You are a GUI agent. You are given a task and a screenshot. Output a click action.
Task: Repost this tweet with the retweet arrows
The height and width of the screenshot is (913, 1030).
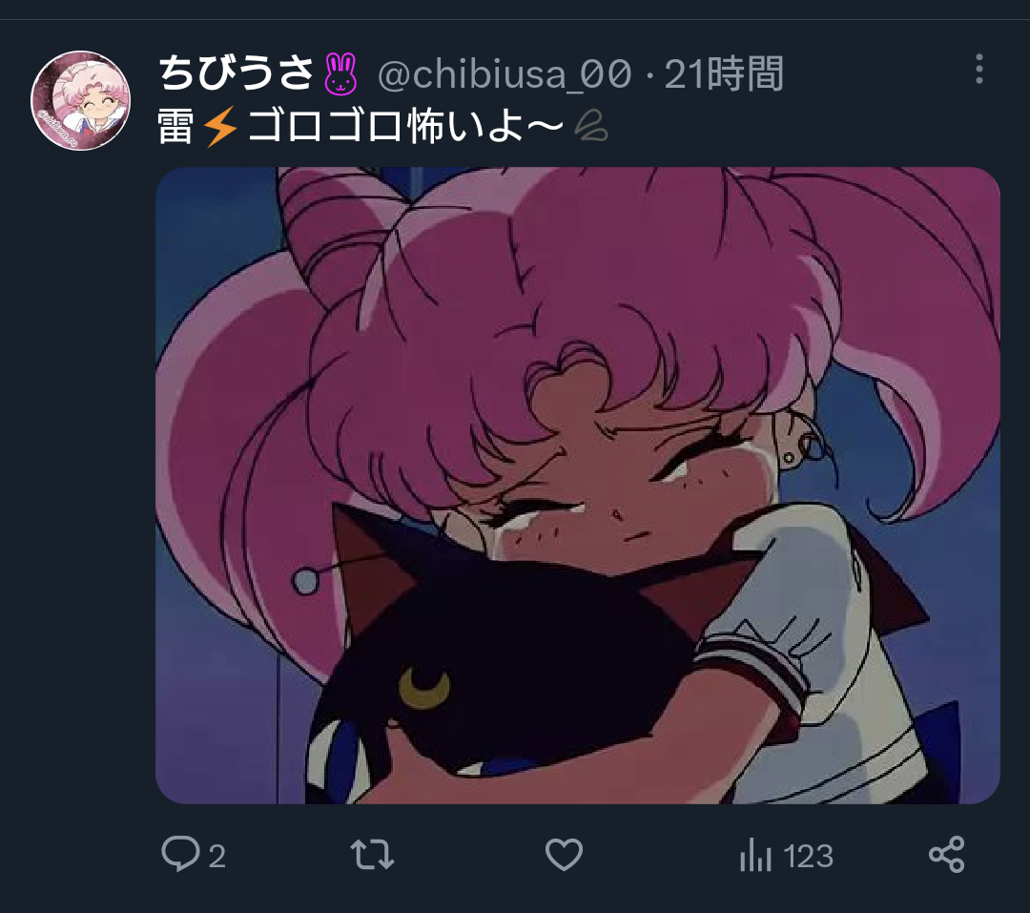(x=373, y=855)
